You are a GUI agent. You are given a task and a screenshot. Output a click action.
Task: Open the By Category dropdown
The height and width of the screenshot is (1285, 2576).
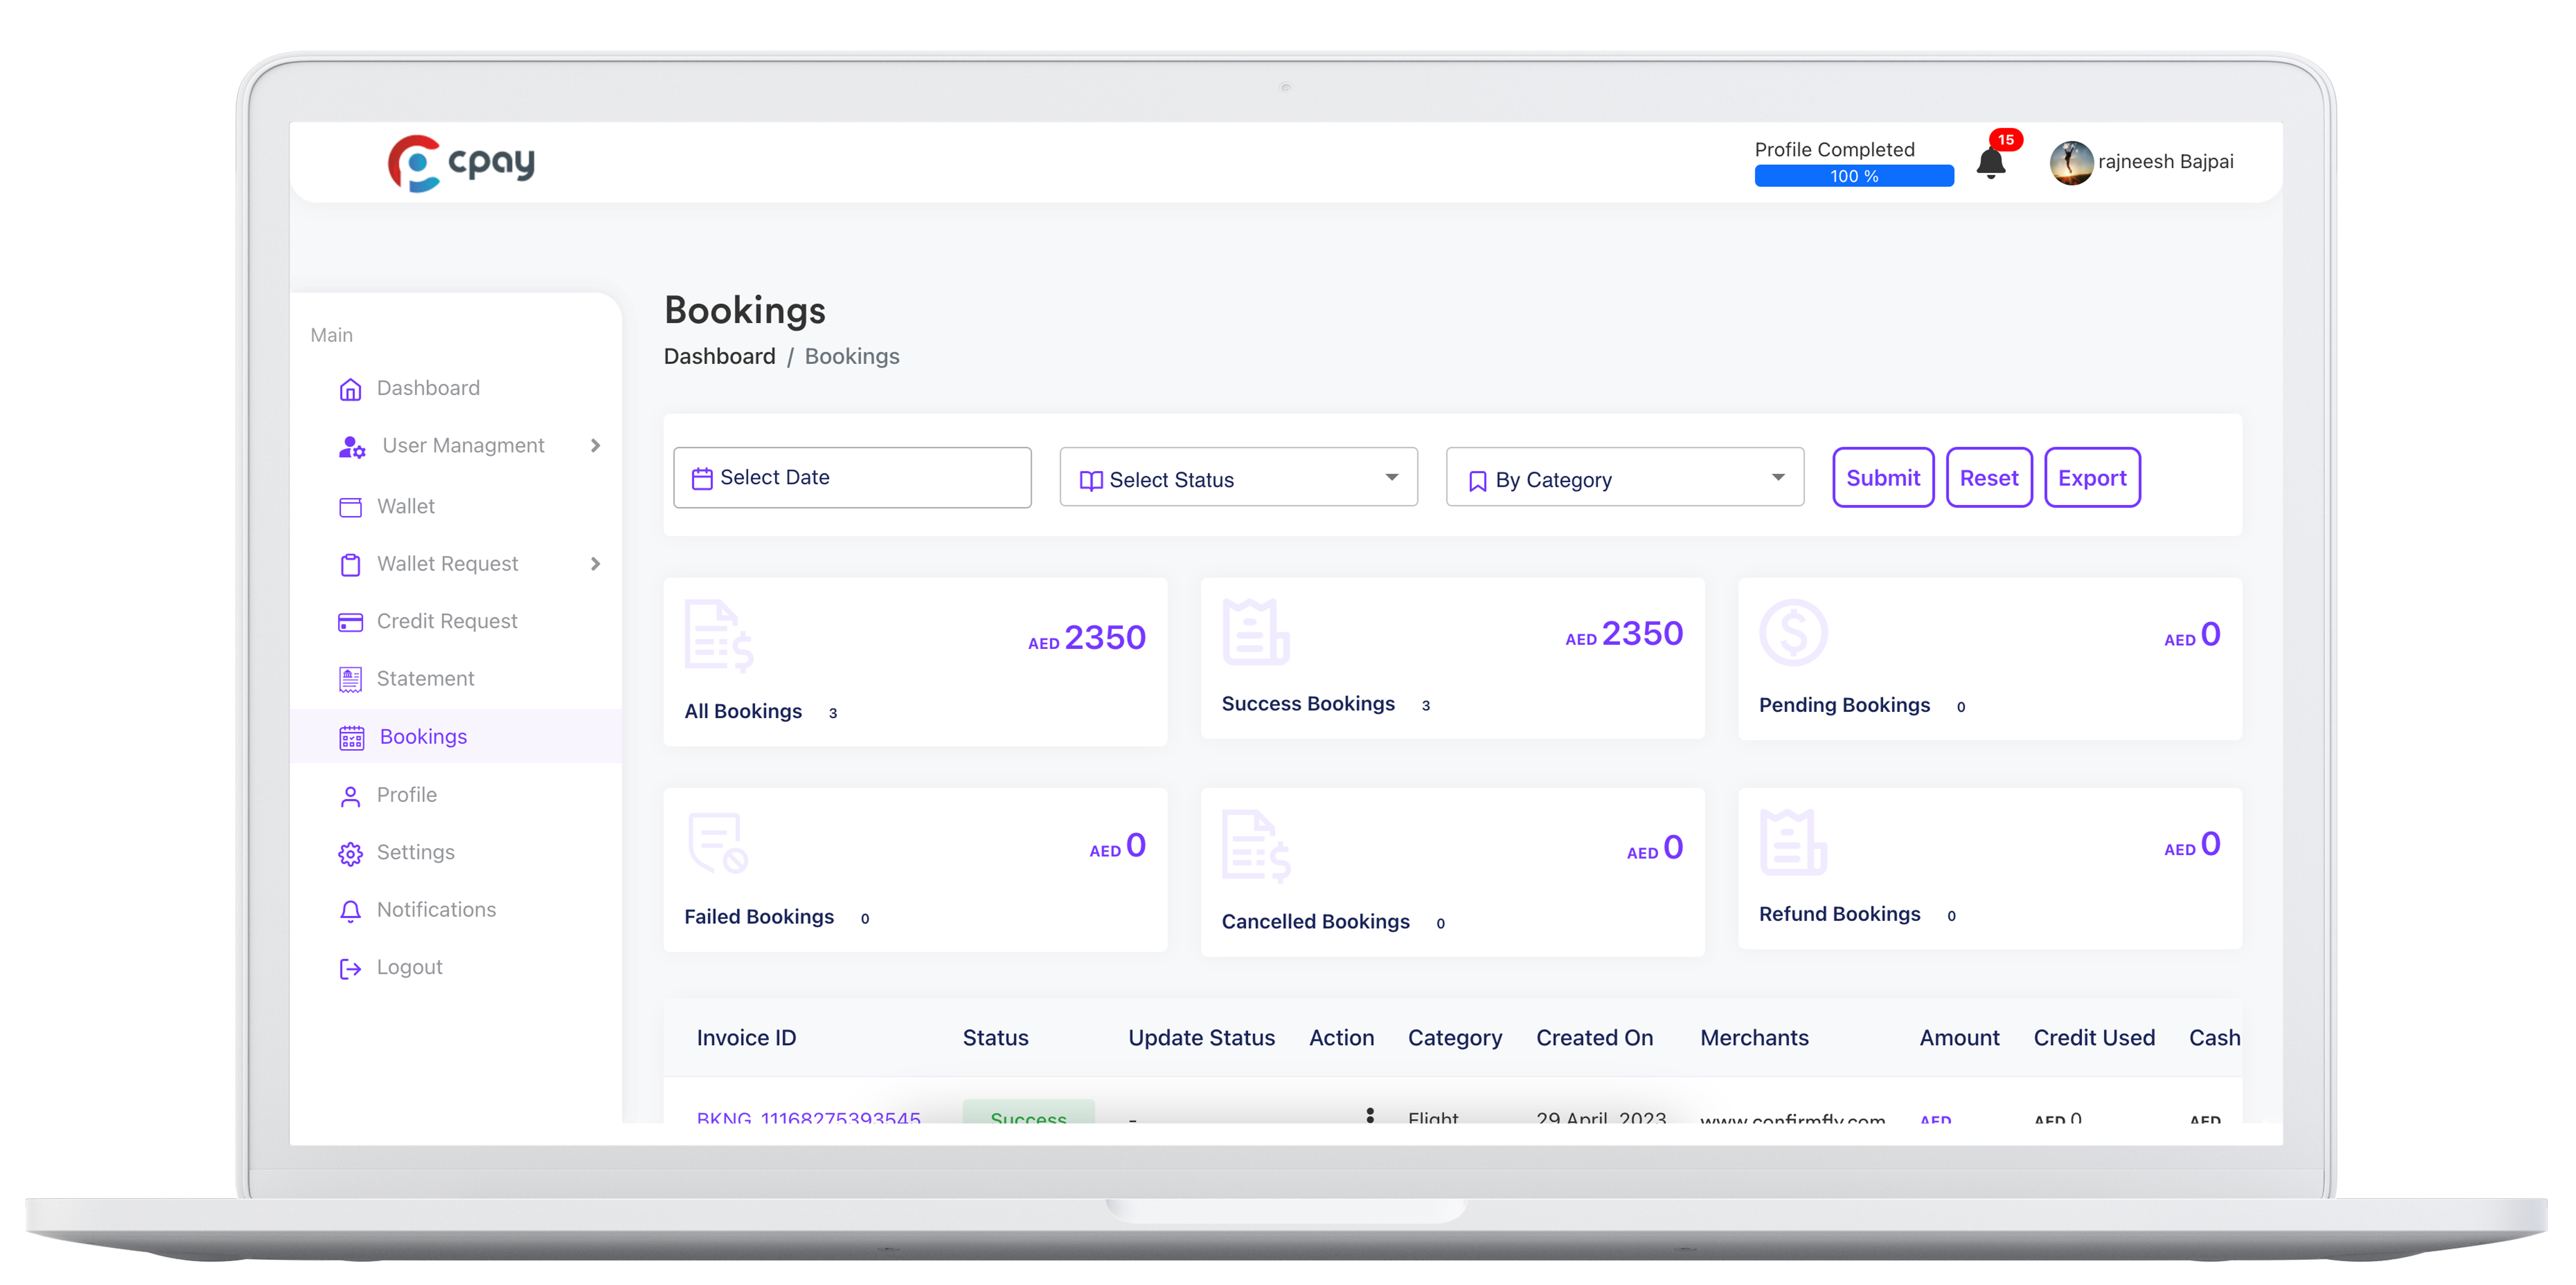pyautogui.click(x=1625, y=478)
